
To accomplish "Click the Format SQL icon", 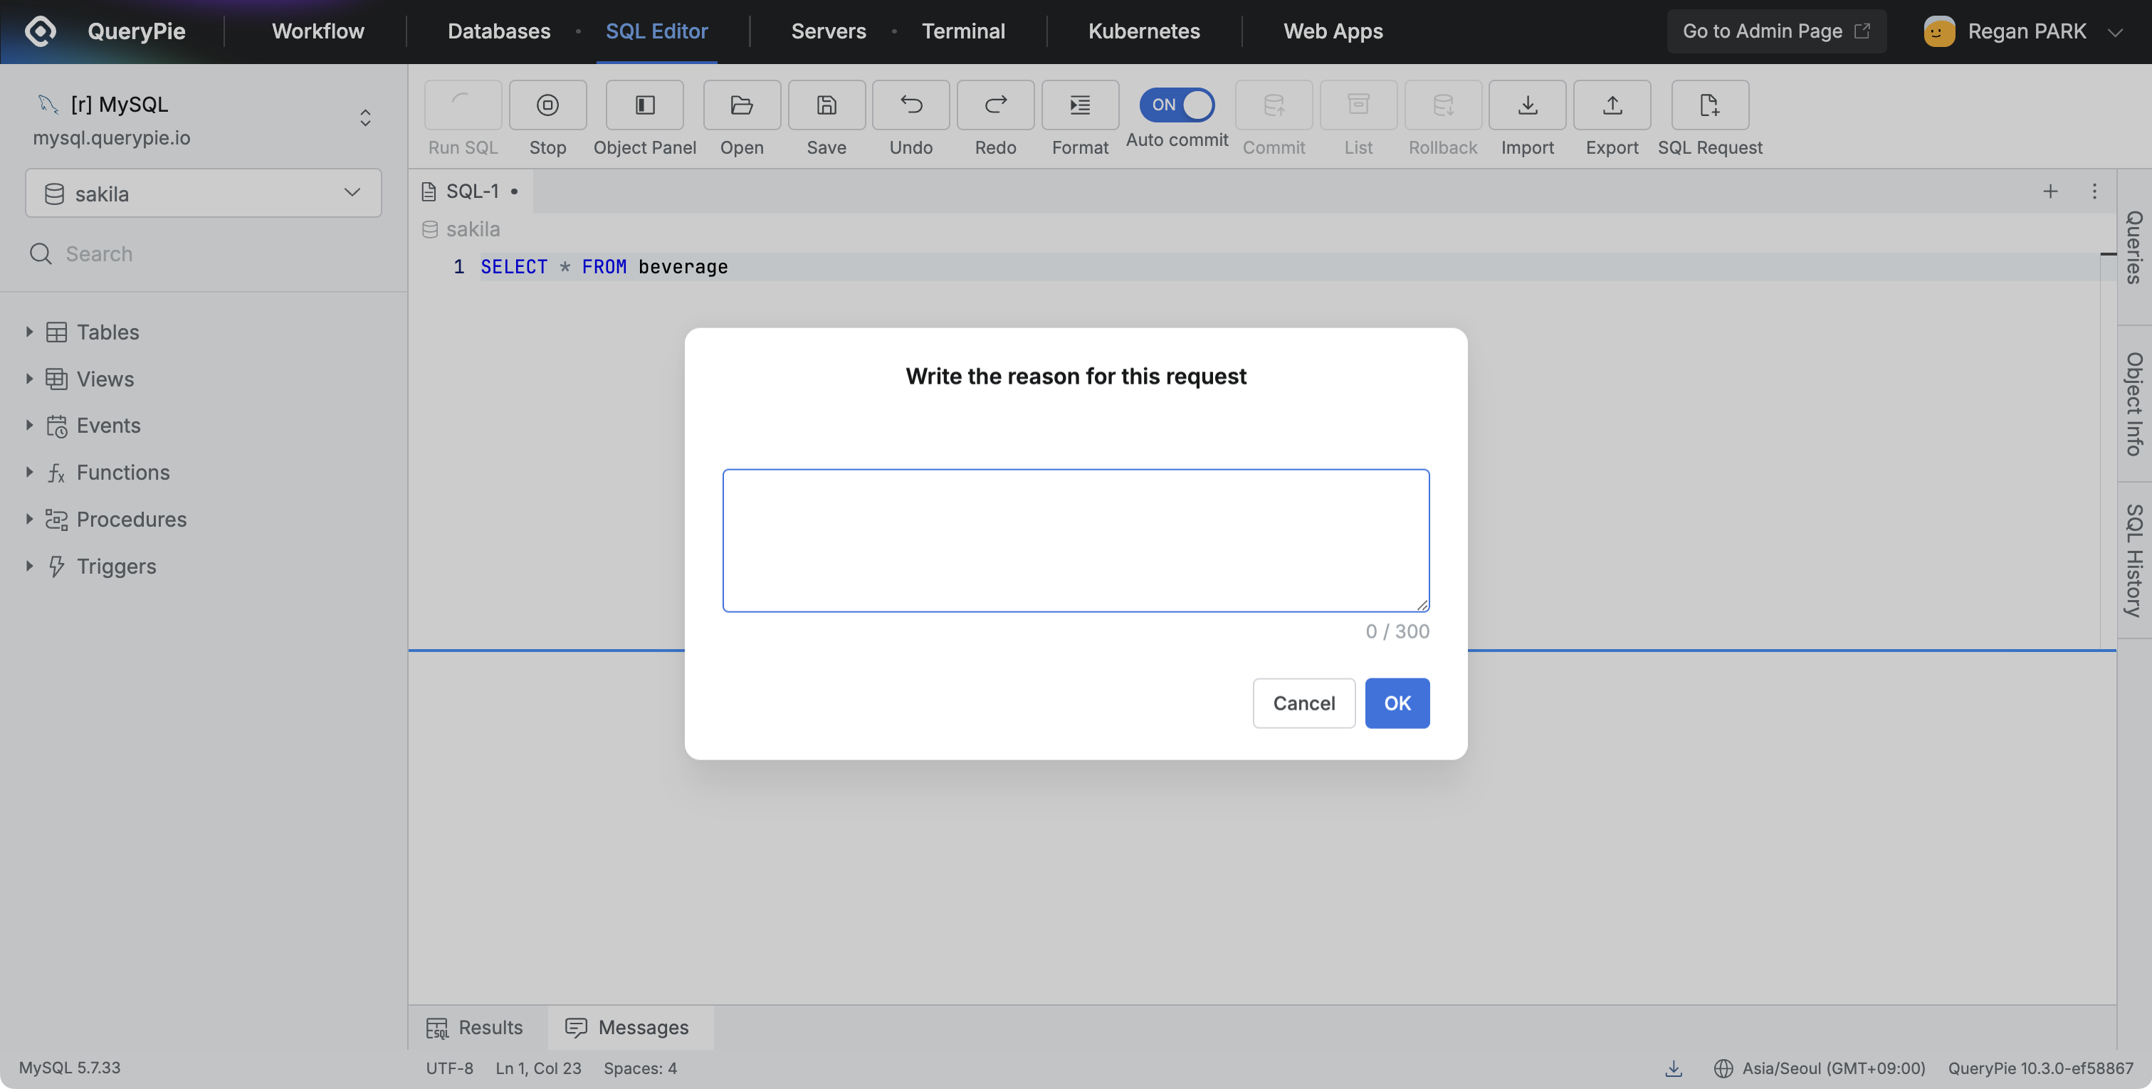I will coord(1079,105).
